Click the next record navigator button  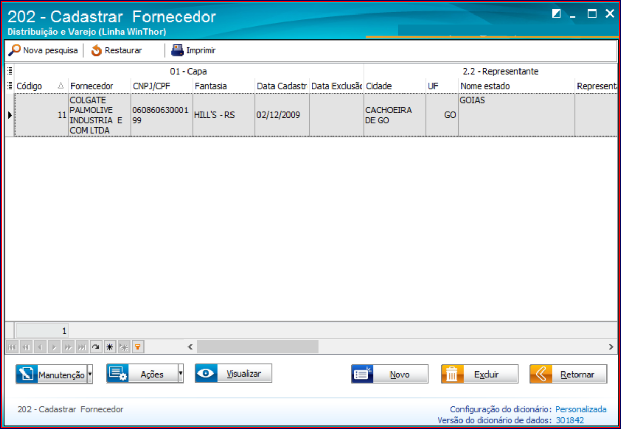(x=54, y=347)
